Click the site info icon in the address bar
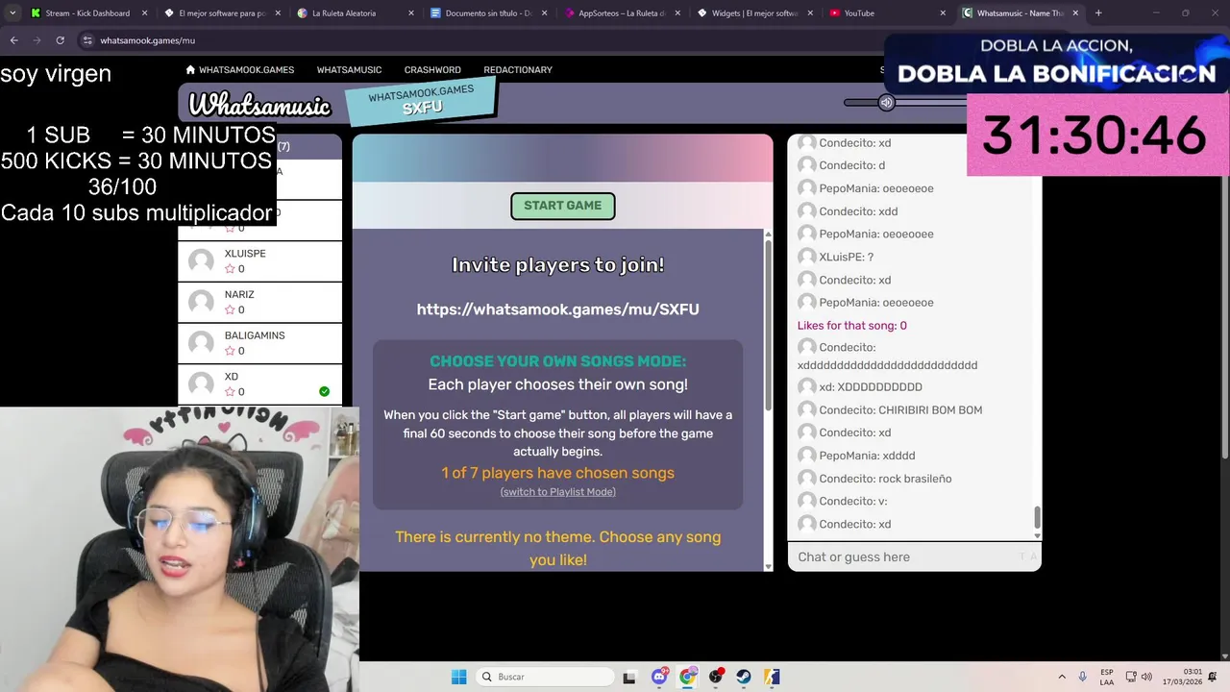This screenshot has width=1230, height=692. coord(87,40)
